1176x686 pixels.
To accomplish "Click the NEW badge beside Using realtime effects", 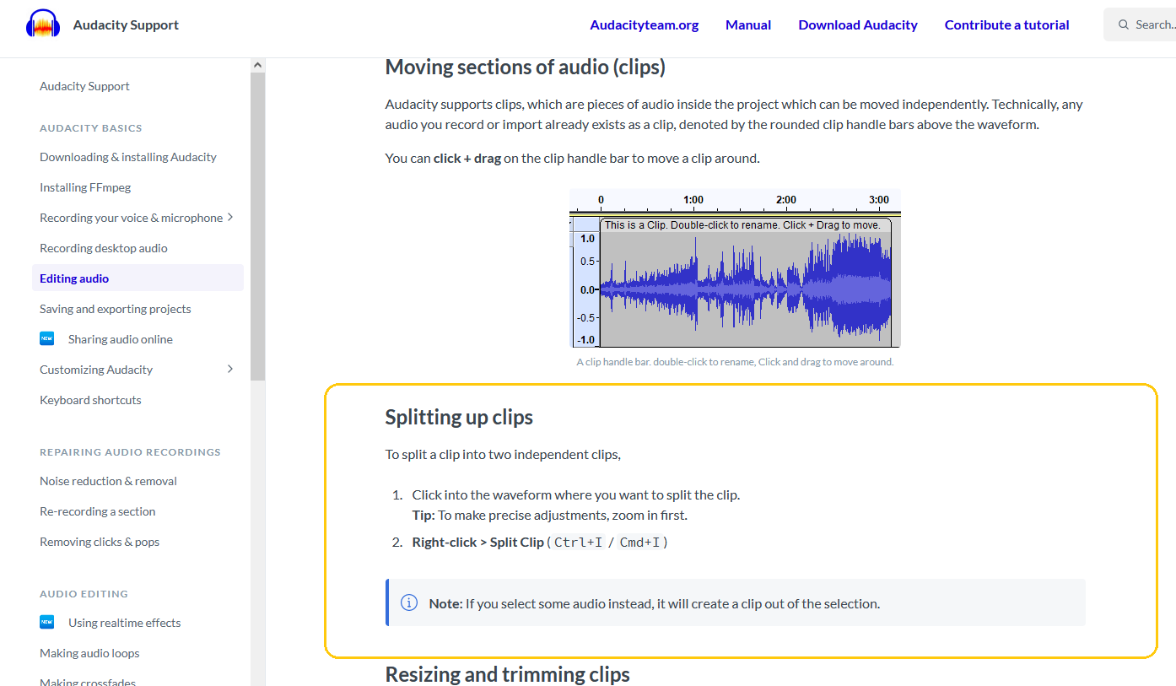I will pos(47,622).
